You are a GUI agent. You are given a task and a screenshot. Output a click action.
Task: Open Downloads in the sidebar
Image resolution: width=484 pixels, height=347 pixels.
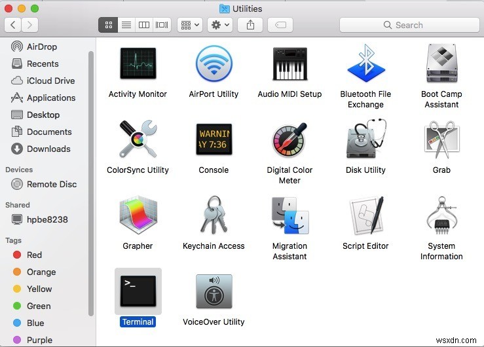(41, 149)
